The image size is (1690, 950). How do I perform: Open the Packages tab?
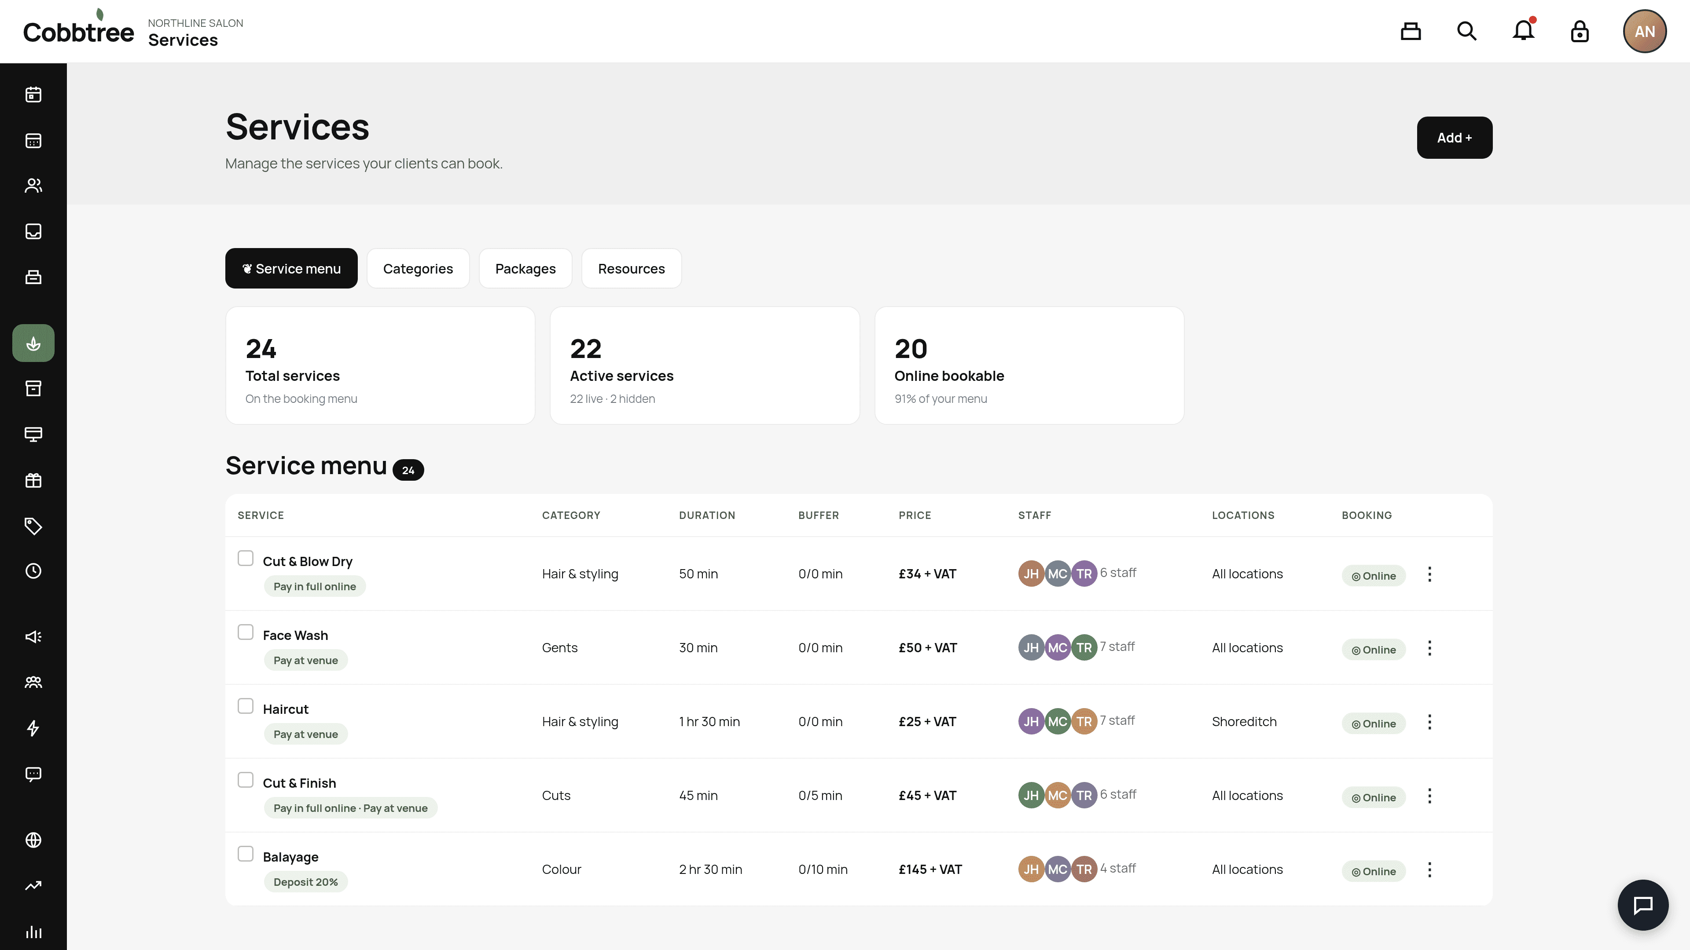click(525, 268)
